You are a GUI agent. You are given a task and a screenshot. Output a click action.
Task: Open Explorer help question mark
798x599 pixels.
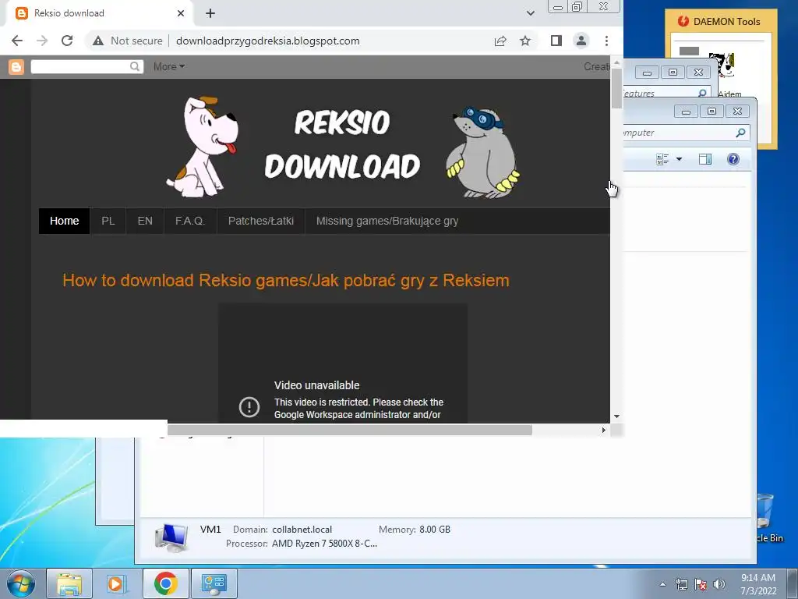(x=733, y=159)
